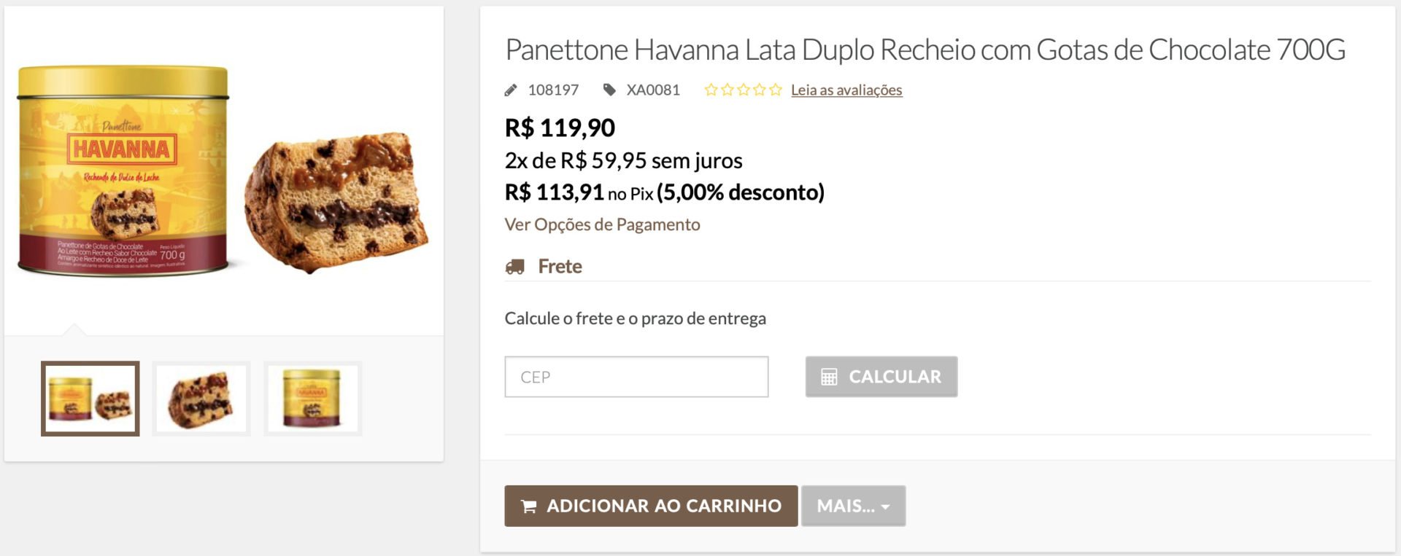Click the calculator icon in the Calcular button
This screenshot has height=556, width=1401.
coord(829,377)
